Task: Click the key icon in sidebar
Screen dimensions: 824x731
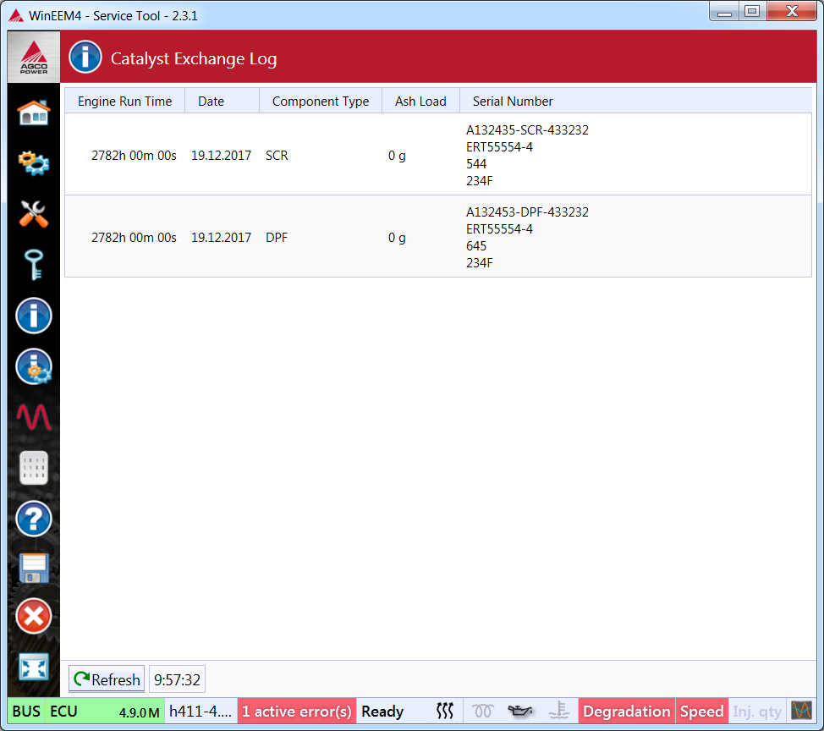Action: [34, 264]
